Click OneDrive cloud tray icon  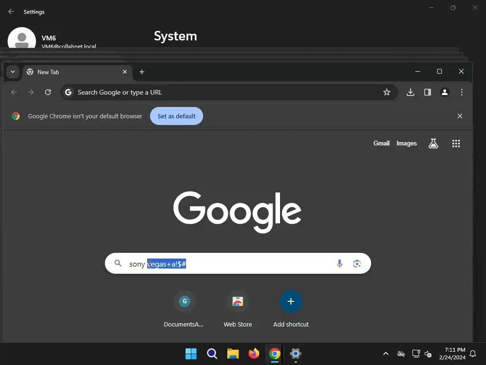click(401, 354)
